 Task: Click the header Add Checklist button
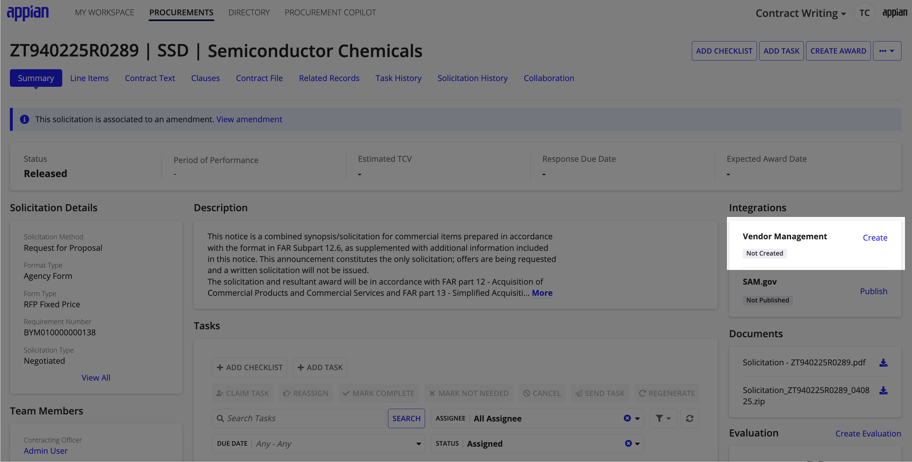coord(724,51)
